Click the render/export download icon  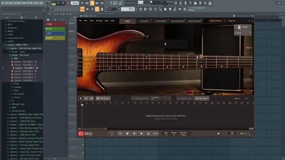click(x=210, y=3)
